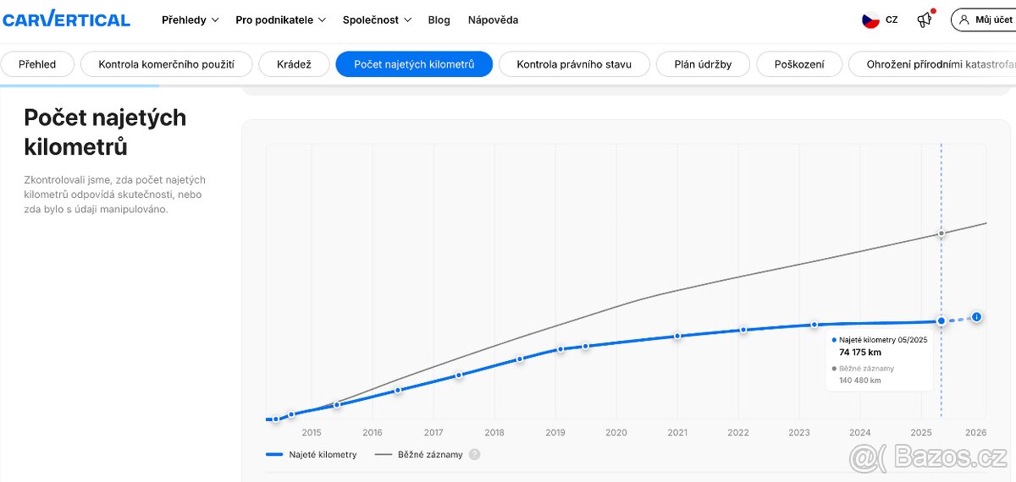Switch to the Plán údržby tab

[703, 64]
